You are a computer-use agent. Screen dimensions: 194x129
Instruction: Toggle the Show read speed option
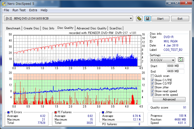point(152,91)
